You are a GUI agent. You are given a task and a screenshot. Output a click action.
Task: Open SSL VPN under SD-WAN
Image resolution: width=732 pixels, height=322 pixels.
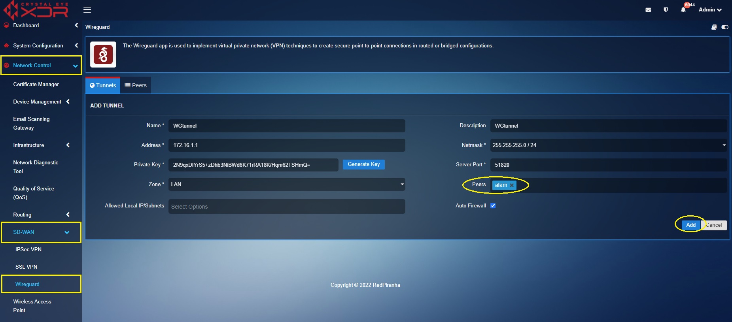click(x=26, y=267)
